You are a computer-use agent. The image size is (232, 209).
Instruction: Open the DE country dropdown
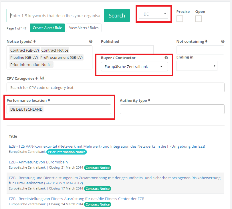pyautogui.click(x=153, y=14)
